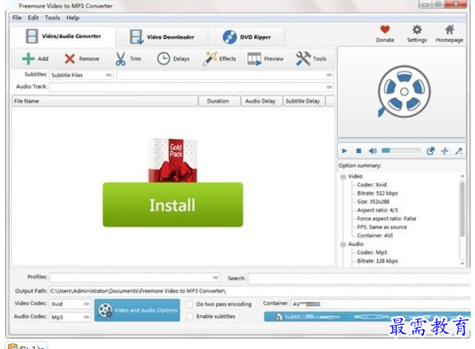The width and height of the screenshot is (475, 349).
Task: Select 'Container: AVI' tree row
Action: click(375, 235)
